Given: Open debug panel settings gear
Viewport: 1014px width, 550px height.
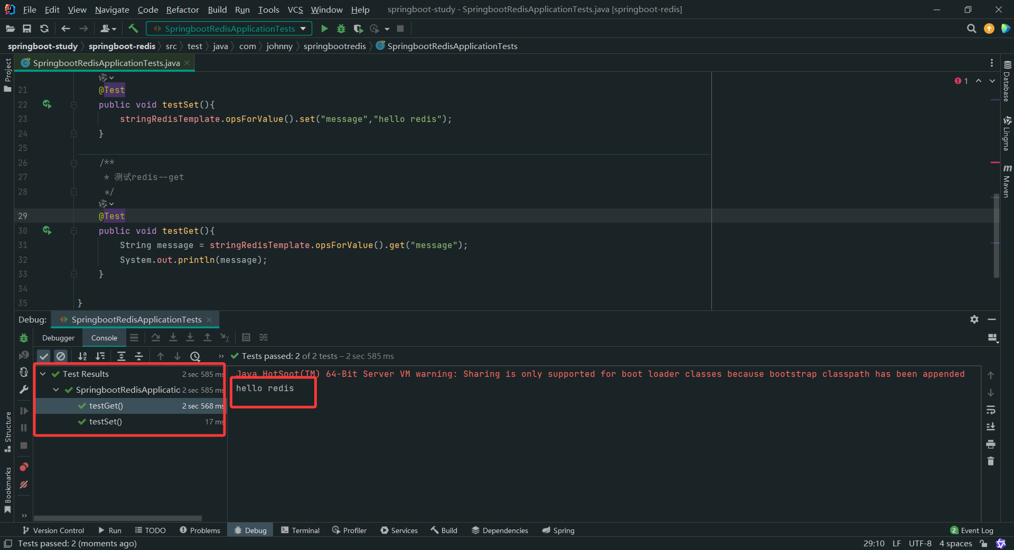Looking at the screenshot, I should (974, 319).
